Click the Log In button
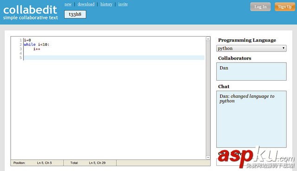Viewport: 297px width, 171px height. (260, 7)
